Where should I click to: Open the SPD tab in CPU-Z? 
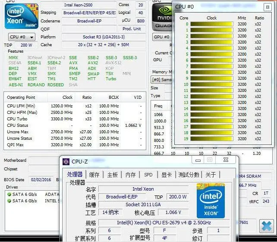(x=148, y=175)
